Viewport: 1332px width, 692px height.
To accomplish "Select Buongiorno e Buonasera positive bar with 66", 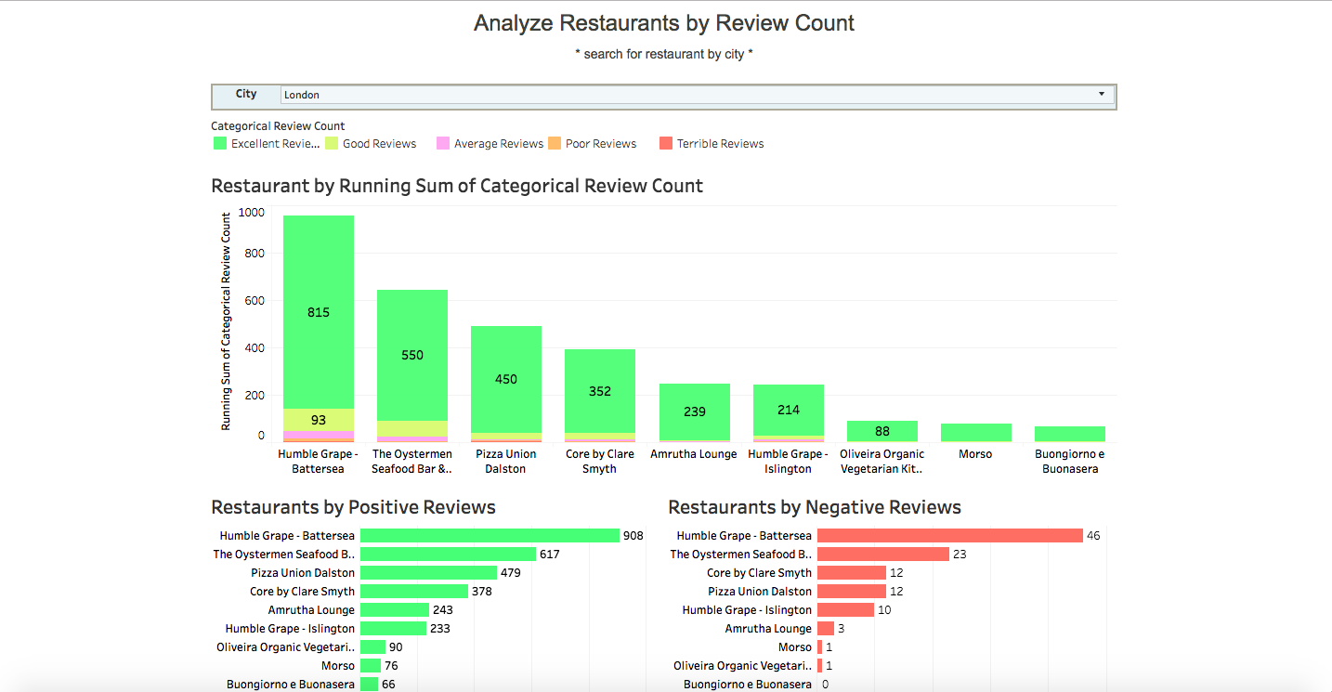I will [370, 685].
